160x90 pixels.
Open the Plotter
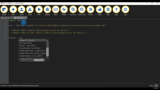(x=64, y=10)
